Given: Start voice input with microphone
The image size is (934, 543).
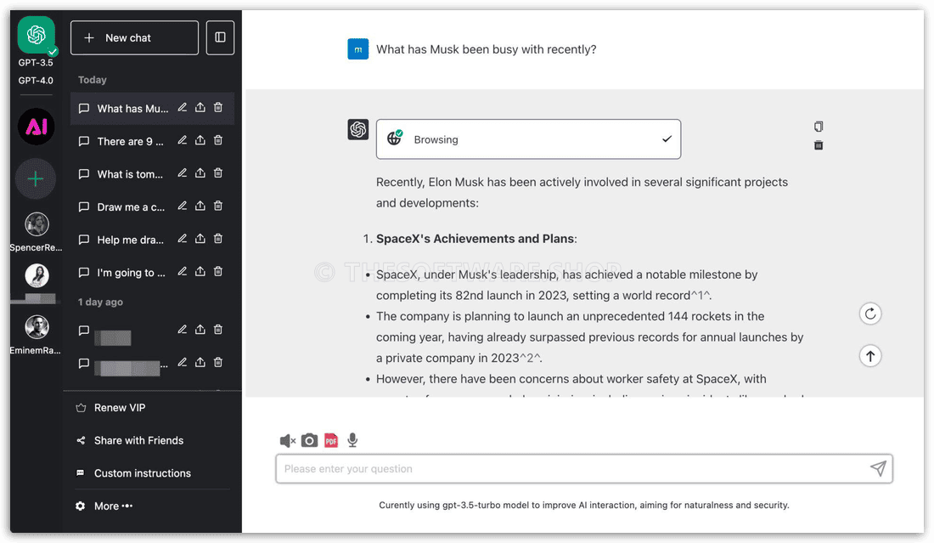Looking at the screenshot, I should tap(352, 440).
